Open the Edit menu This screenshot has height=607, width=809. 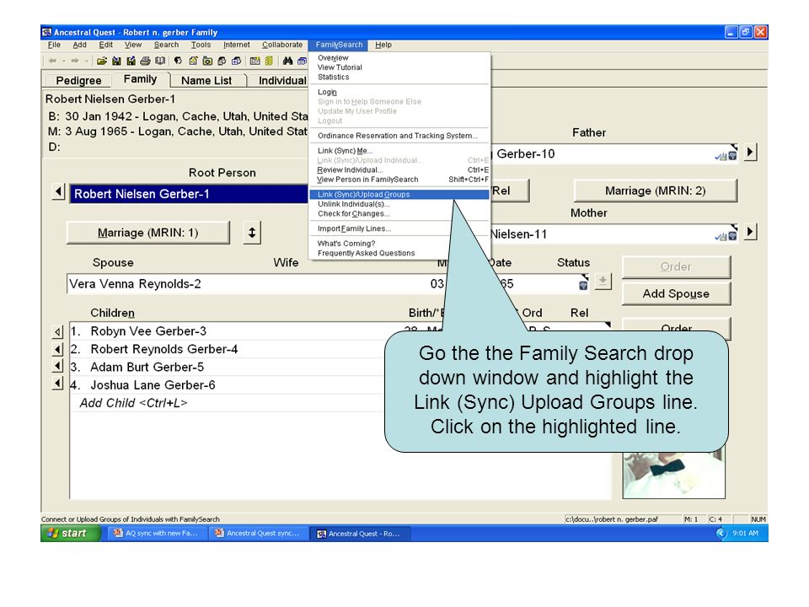click(x=106, y=45)
